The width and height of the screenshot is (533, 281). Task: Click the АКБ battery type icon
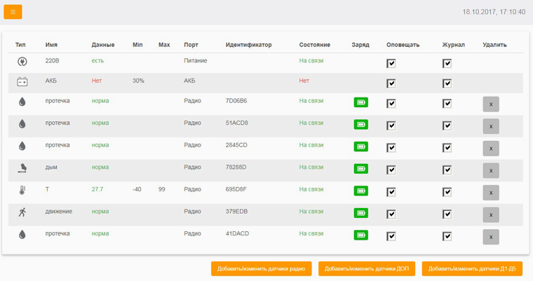22,81
